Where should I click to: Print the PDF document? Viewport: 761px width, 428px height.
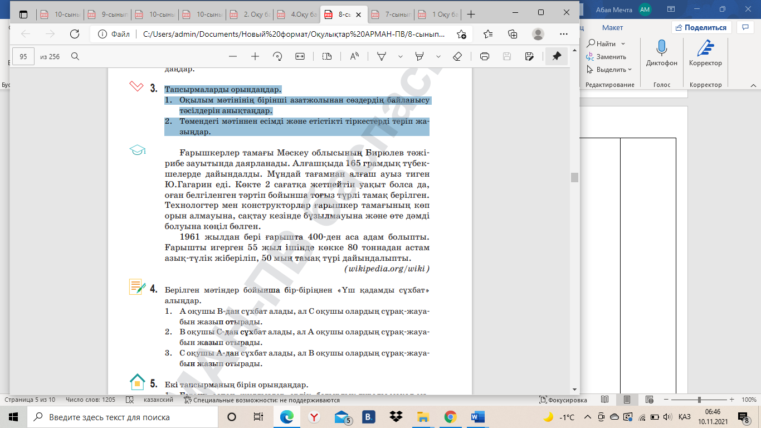pos(485,56)
